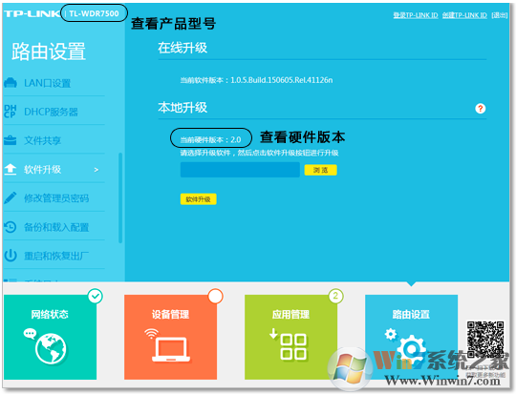Image resolution: width=516 pixels, height=394 pixels.
Task: Click the 重启和恢复出厂 power icon
Action: tap(11, 256)
